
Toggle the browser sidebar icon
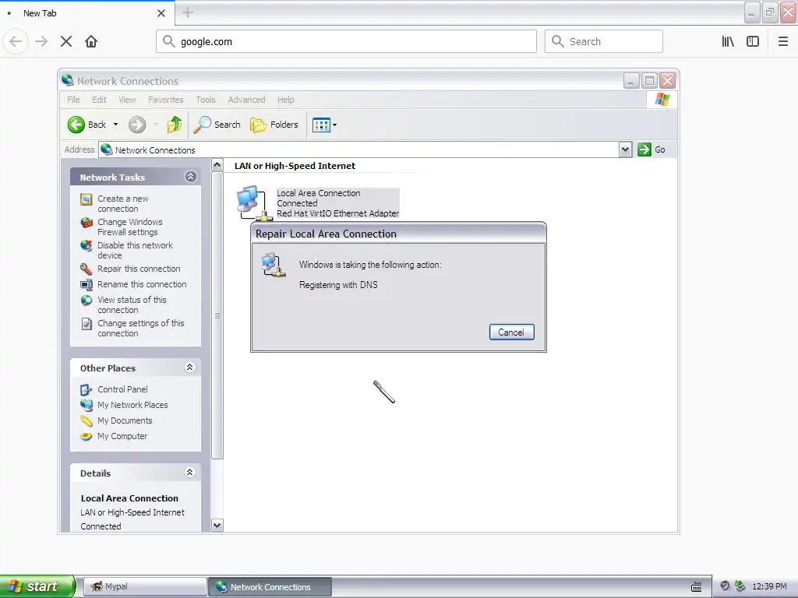[x=753, y=41]
